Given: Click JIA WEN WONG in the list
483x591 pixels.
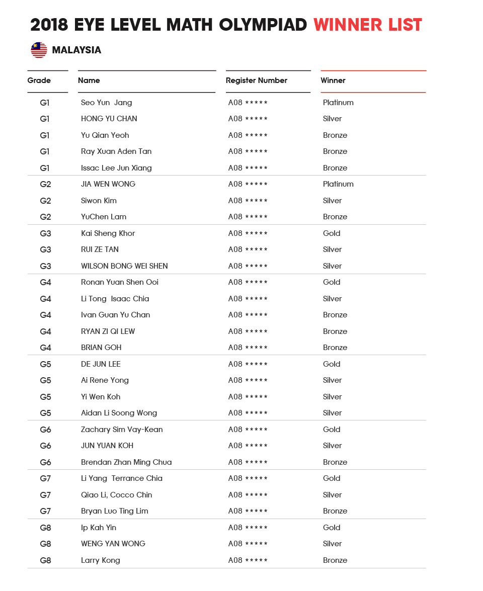Looking at the screenshot, I should pos(108,184).
